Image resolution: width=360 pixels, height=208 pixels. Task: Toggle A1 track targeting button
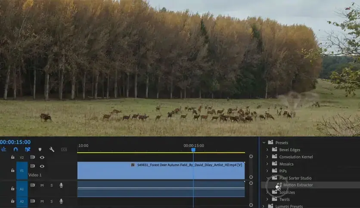coord(22,189)
